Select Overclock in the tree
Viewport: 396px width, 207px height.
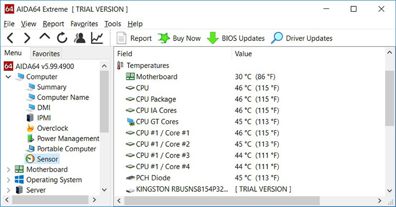52,128
